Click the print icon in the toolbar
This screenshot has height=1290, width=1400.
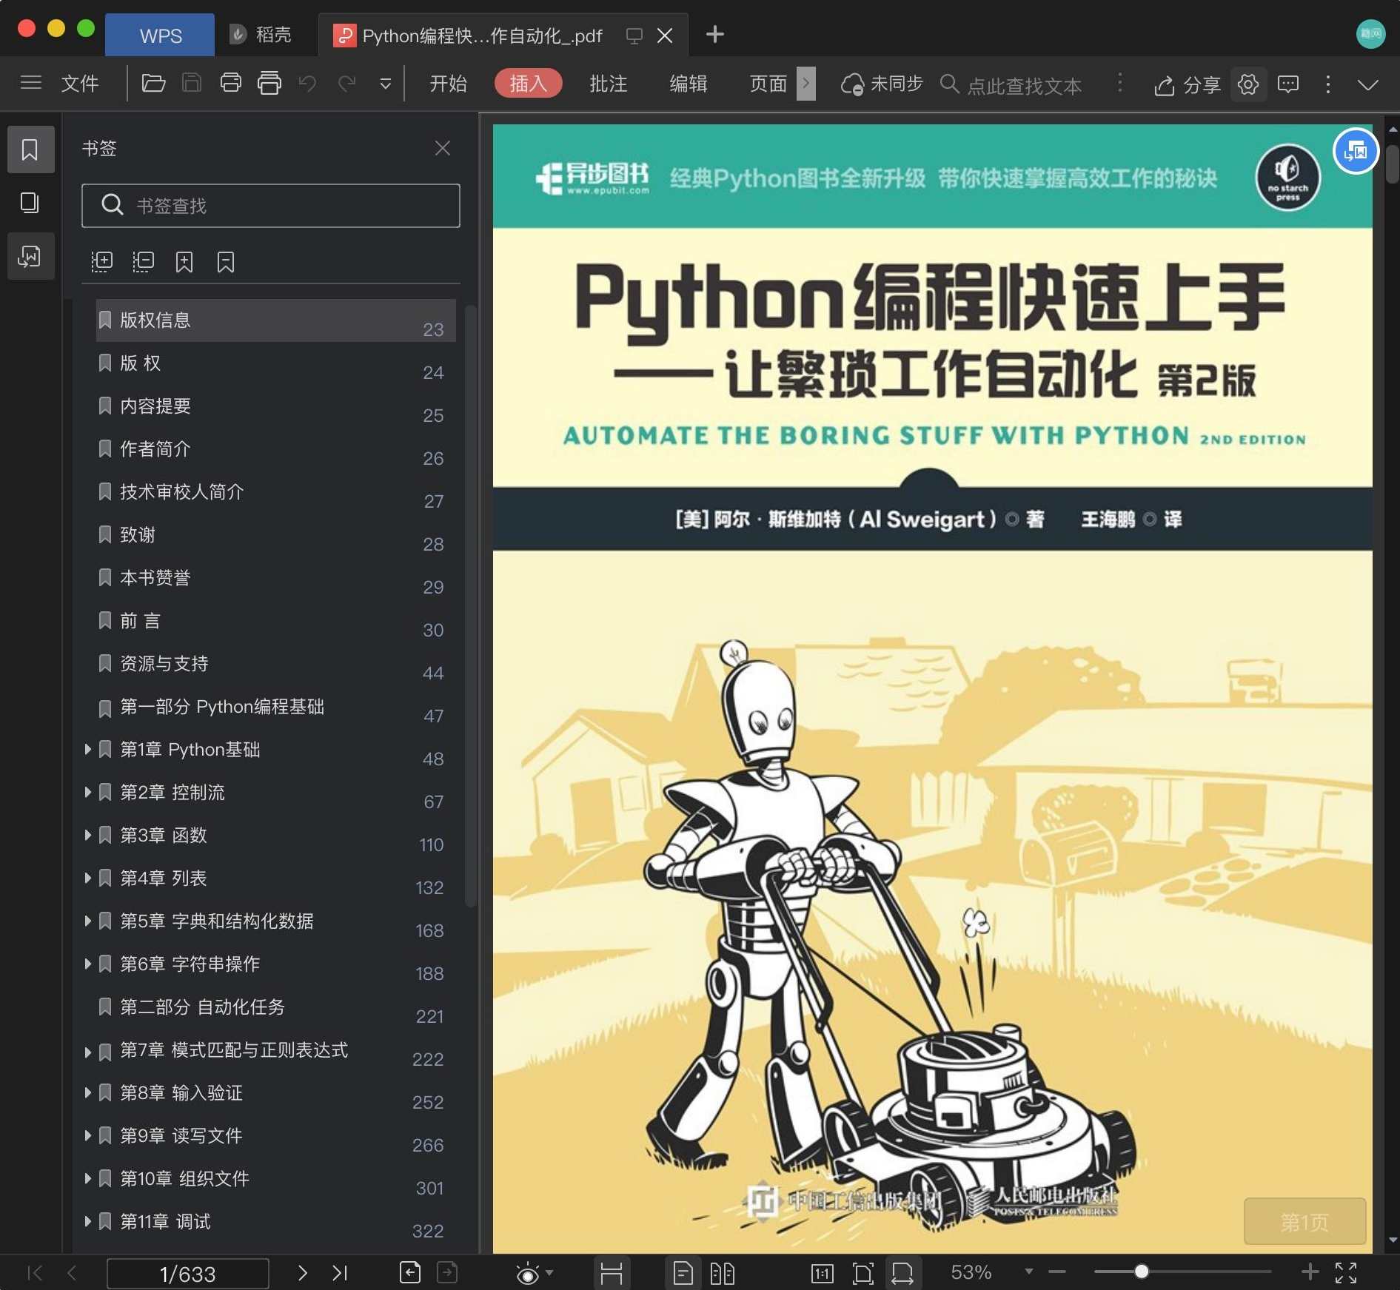click(231, 82)
